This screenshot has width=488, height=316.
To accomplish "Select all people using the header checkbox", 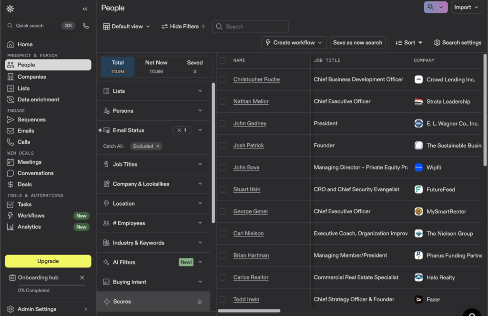I will tap(223, 60).
